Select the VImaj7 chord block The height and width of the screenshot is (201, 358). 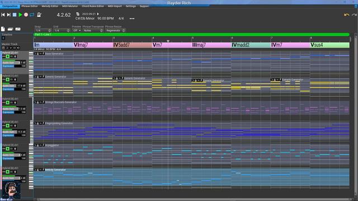point(93,45)
